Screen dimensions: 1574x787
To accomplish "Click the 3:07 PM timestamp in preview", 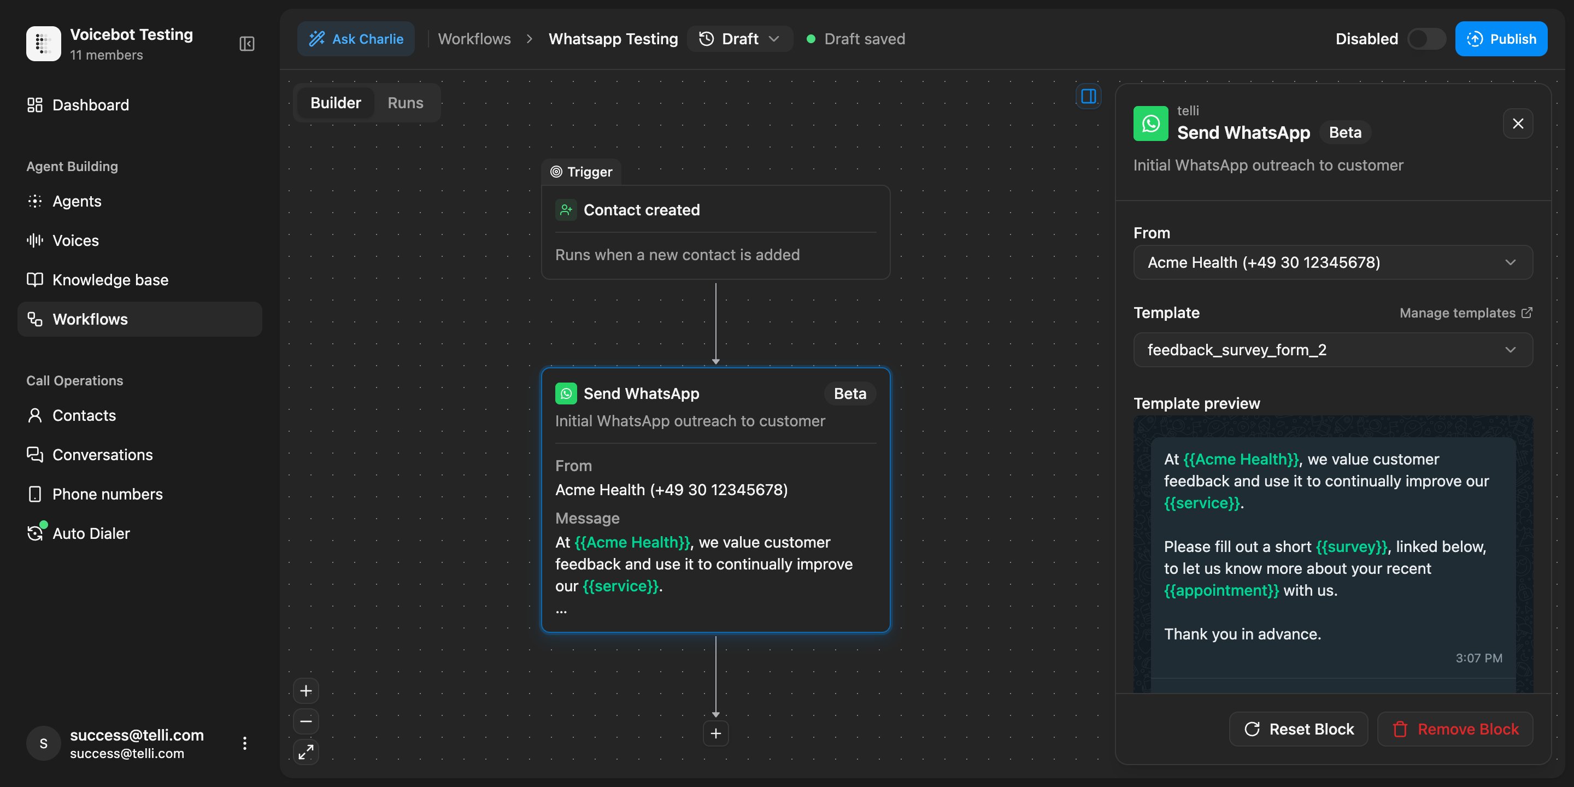I will click(x=1479, y=658).
